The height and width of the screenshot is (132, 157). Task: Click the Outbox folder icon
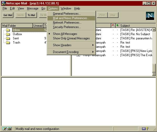(8, 34)
